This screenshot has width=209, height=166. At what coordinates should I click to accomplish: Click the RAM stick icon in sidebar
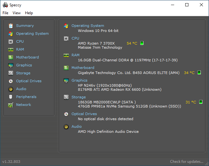click(x=11, y=50)
